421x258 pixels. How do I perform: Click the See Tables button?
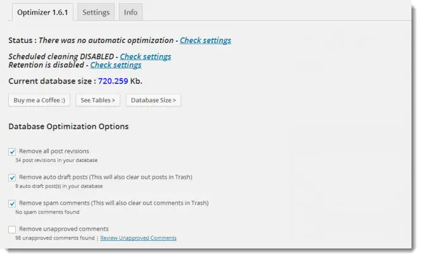tap(97, 100)
